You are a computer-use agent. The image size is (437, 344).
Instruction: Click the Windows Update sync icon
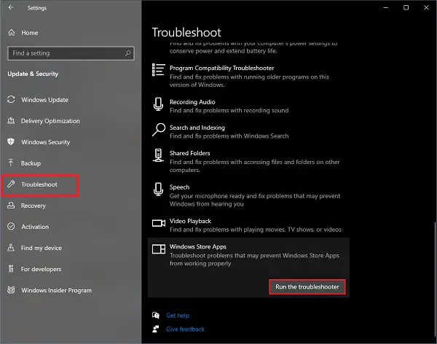[11, 99]
